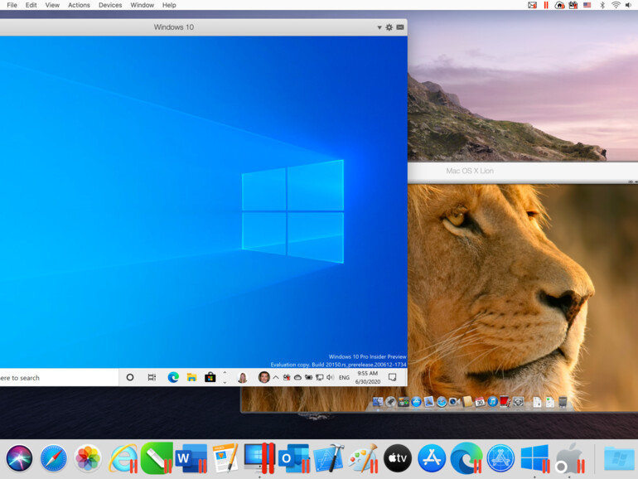Image resolution: width=638 pixels, height=479 pixels.
Task: Click the Cortana circle icon
Action: (x=130, y=377)
